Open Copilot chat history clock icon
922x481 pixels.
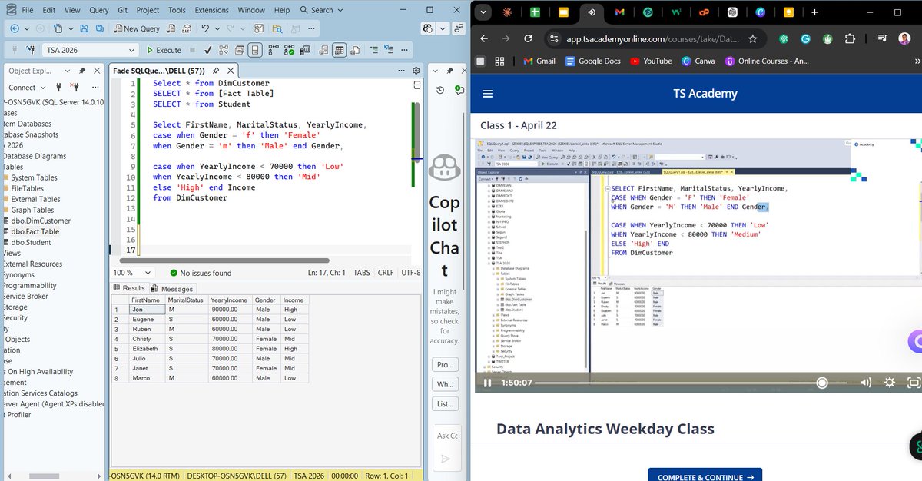440,90
